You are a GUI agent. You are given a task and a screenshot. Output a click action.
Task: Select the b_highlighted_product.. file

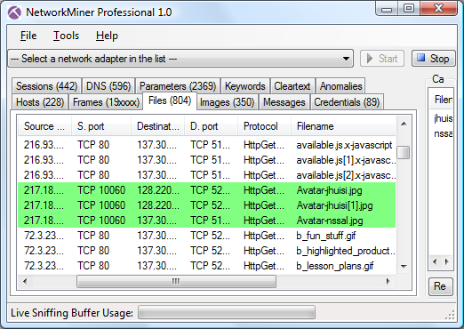207,251
